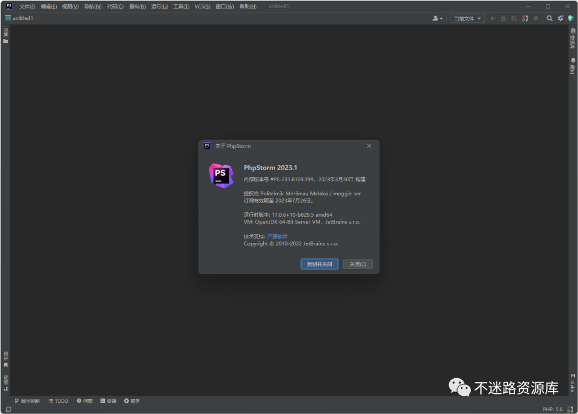Open the 视图(V) menu
Screen dimensions: 578x414
70,6
